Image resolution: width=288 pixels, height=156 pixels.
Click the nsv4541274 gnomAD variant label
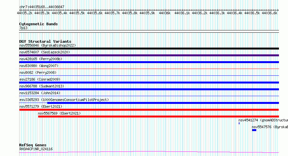(263, 120)
